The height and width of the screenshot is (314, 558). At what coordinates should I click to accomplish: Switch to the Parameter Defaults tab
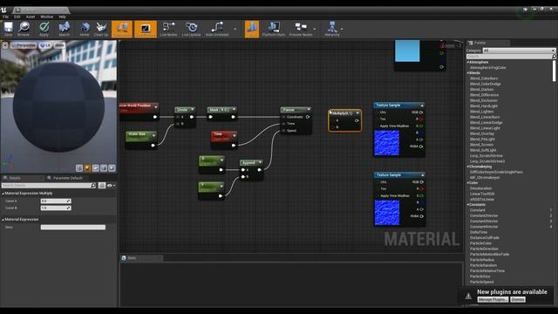[x=68, y=178]
